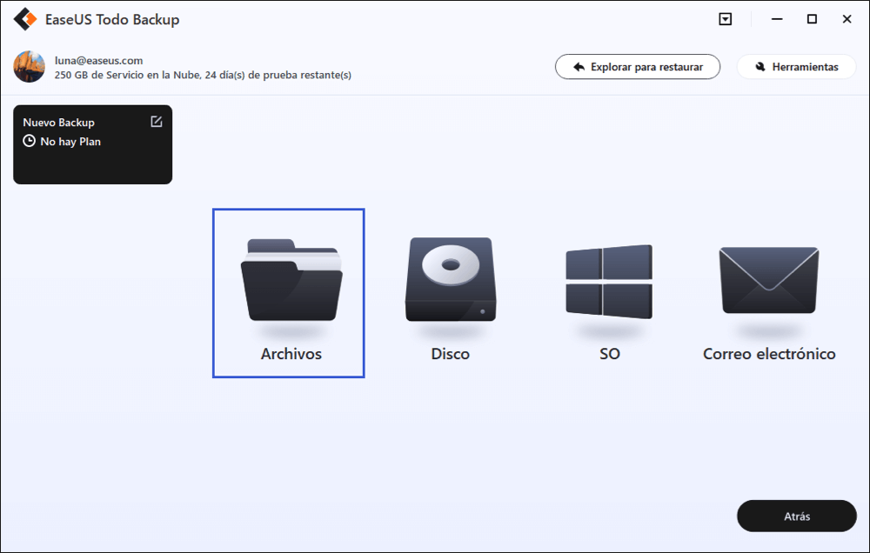This screenshot has width=870, height=553.
Task: Select the Archivos folder backup icon
Action: coord(291,280)
